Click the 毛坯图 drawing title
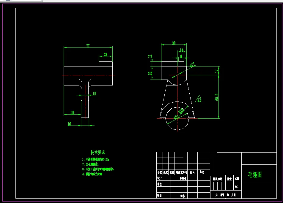283x203 pixels. click(x=255, y=175)
